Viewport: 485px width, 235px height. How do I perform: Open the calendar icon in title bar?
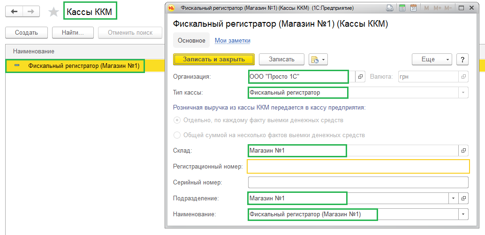tap(413, 8)
